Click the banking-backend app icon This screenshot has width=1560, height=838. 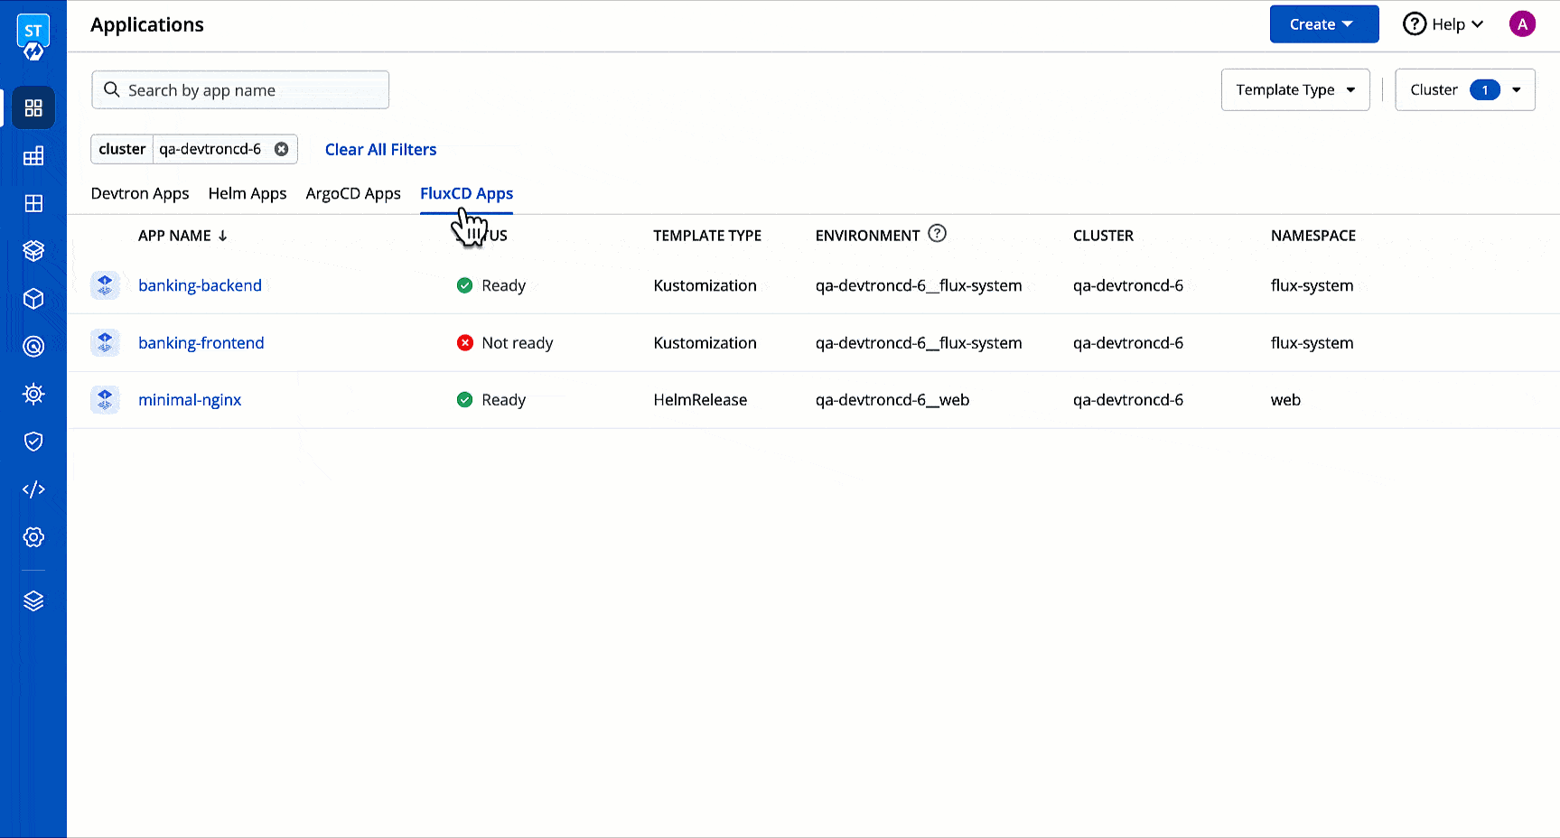tap(105, 285)
